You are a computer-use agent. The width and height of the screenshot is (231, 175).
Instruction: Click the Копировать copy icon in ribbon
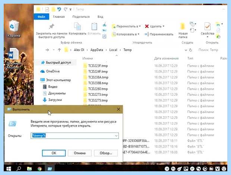[x=77, y=26]
